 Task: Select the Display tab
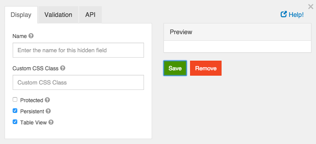(21, 15)
